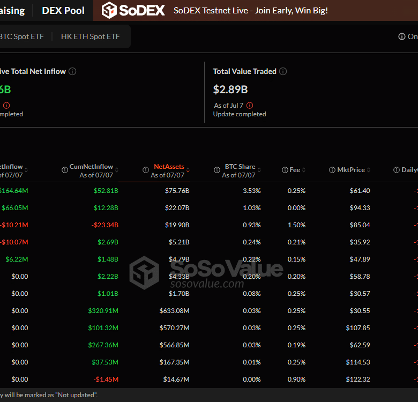Click info icon before Daily column header
Viewport: 418px width, 402px height.
397,170
